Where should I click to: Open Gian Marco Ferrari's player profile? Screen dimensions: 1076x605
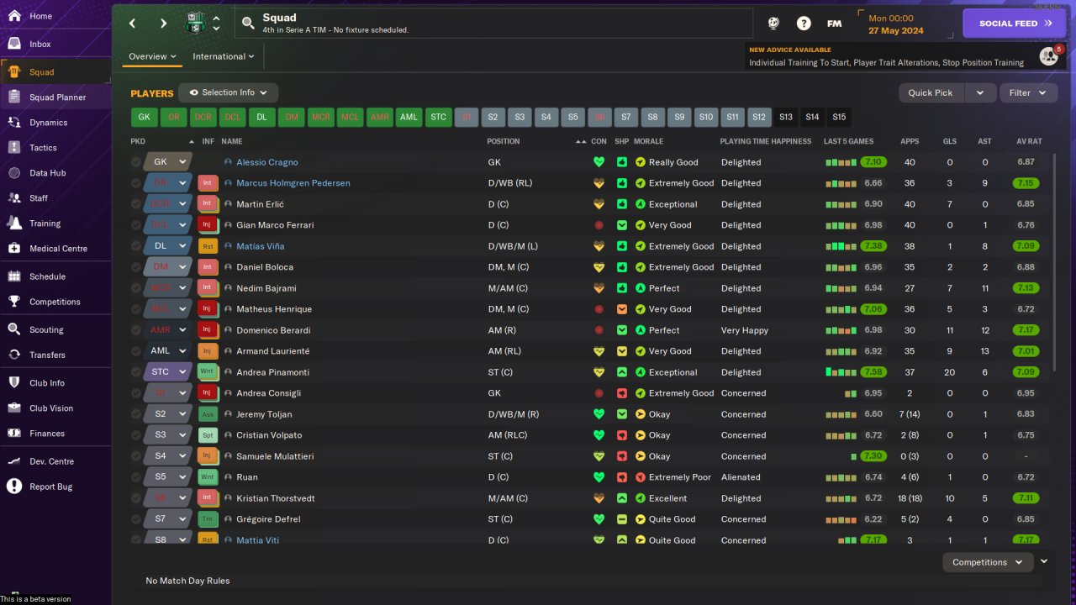click(x=275, y=225)
